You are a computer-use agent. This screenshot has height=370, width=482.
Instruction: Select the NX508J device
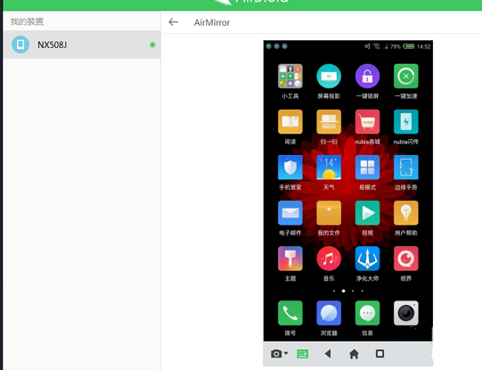click(x=82, y=45)
